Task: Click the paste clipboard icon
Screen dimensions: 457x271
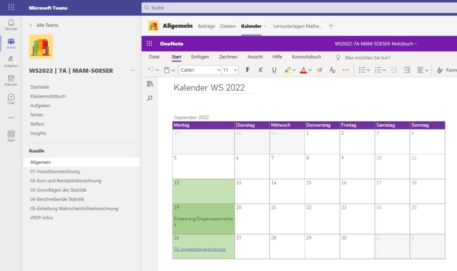Action: tap(167, 70)
